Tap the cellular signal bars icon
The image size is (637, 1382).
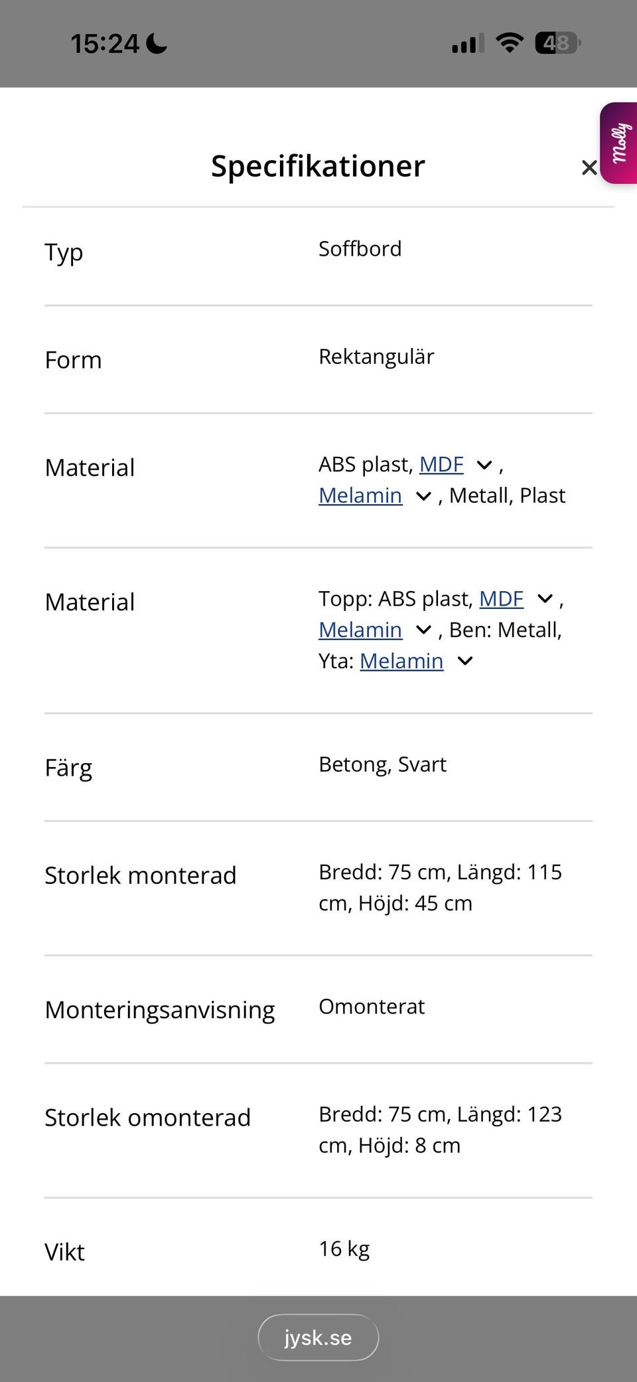[468, 43]
